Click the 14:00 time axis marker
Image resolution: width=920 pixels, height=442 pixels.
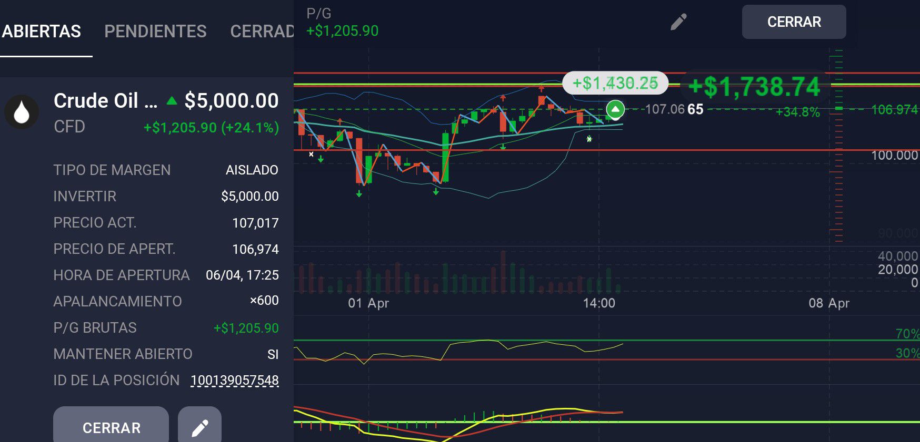(599, 303)
